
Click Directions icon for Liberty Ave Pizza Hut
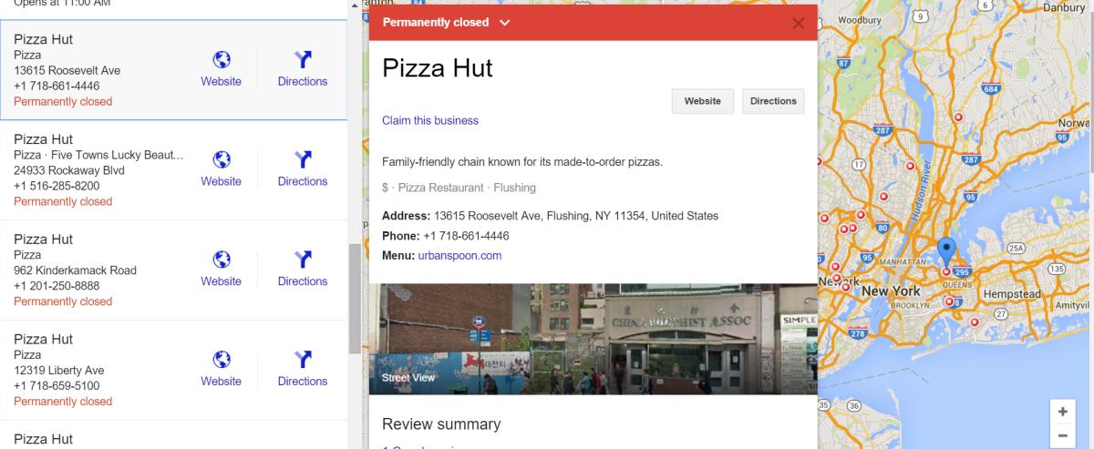point(303,360)
